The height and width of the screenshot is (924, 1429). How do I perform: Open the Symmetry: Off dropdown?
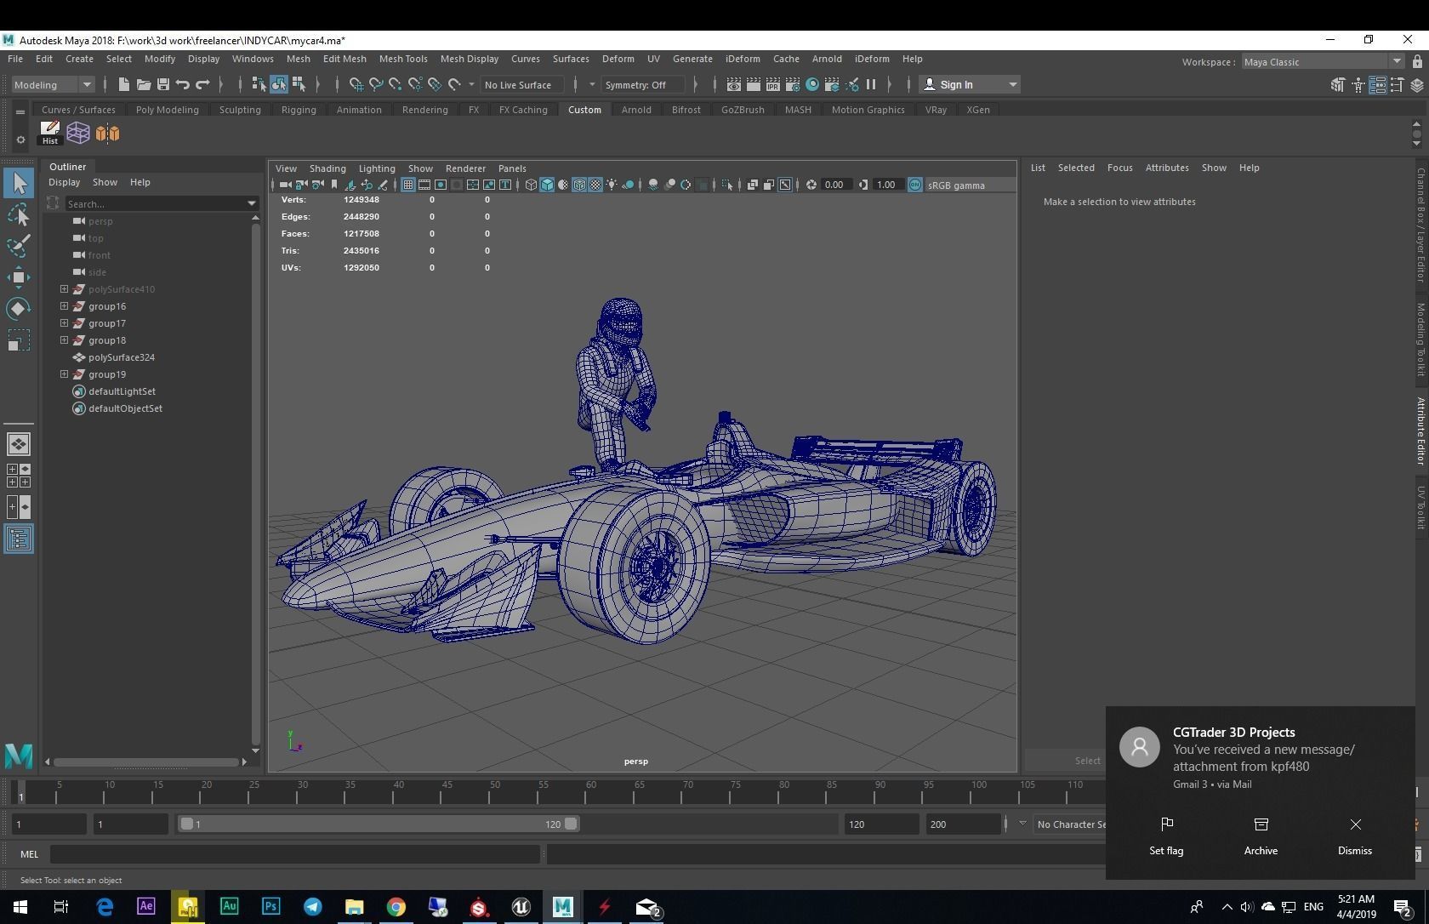pos(642,84)
